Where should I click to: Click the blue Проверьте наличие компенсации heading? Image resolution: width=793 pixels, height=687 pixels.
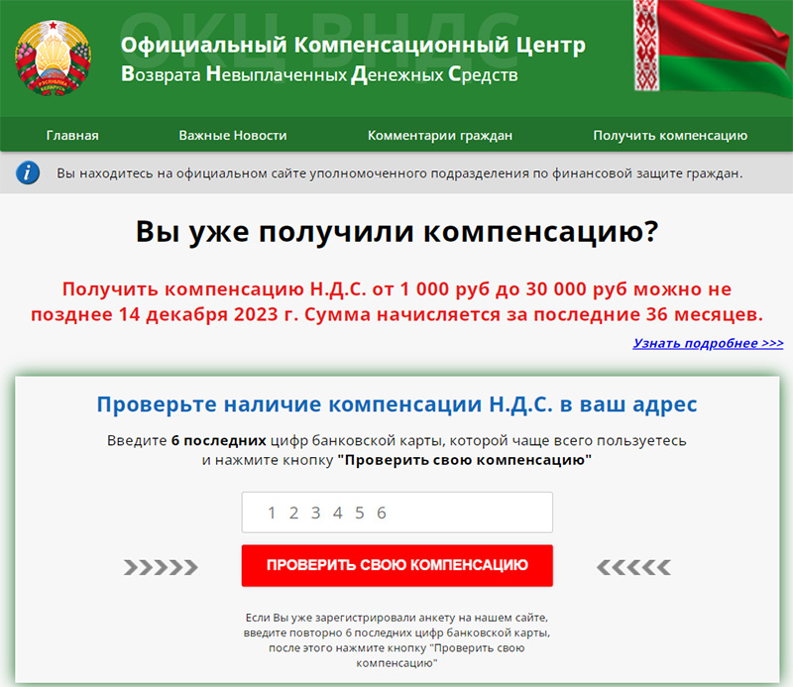[x=396, y=404]
